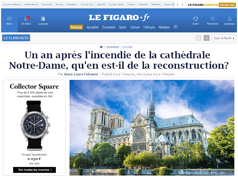Click the published time text
Image resolution: width=238 pixels, height=178 pixels.
[x=138, y=74]
